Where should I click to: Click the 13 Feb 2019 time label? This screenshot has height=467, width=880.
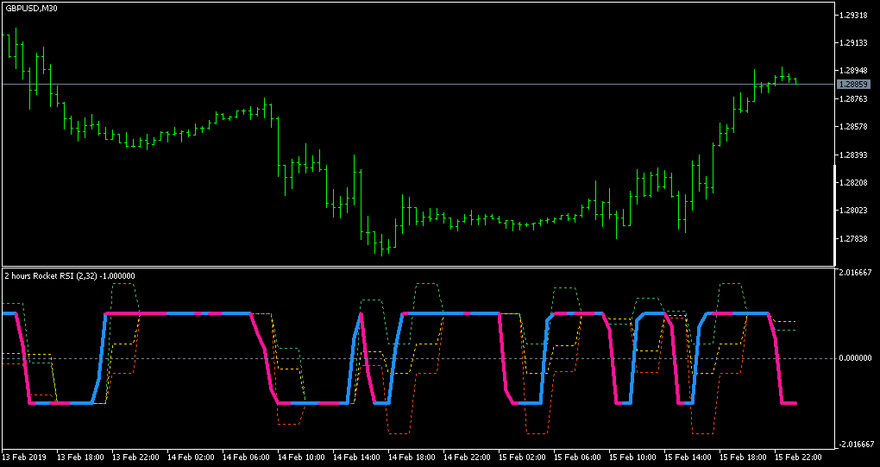(25, 458)
